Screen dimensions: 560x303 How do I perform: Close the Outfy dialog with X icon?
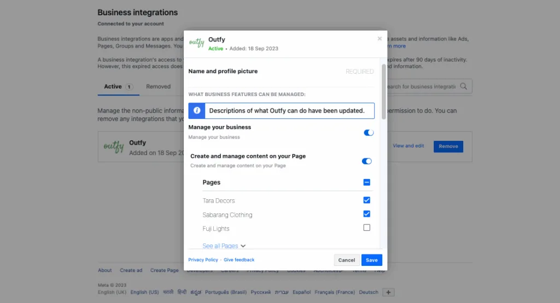[380, 39]
